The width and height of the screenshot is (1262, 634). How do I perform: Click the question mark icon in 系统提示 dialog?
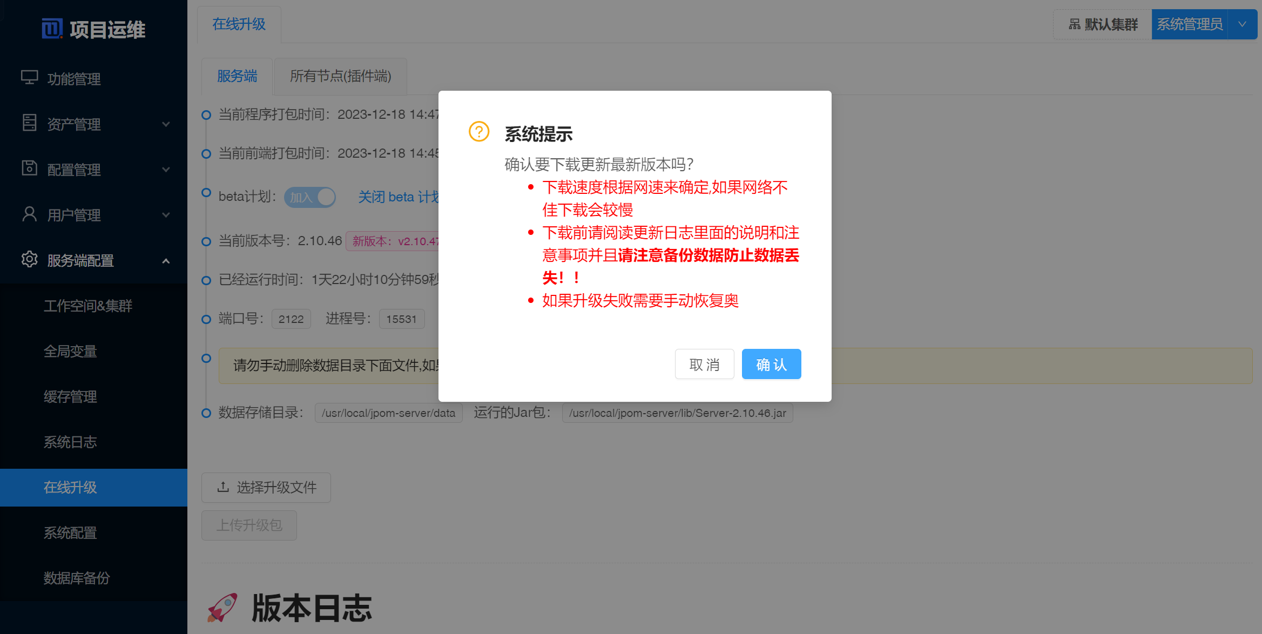point(478,131)
